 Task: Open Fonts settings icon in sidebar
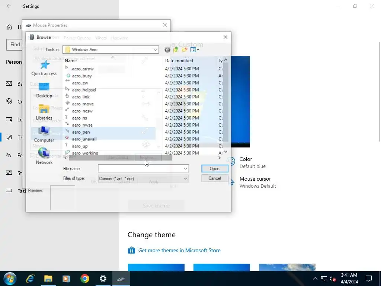click(x=9, y=155)
